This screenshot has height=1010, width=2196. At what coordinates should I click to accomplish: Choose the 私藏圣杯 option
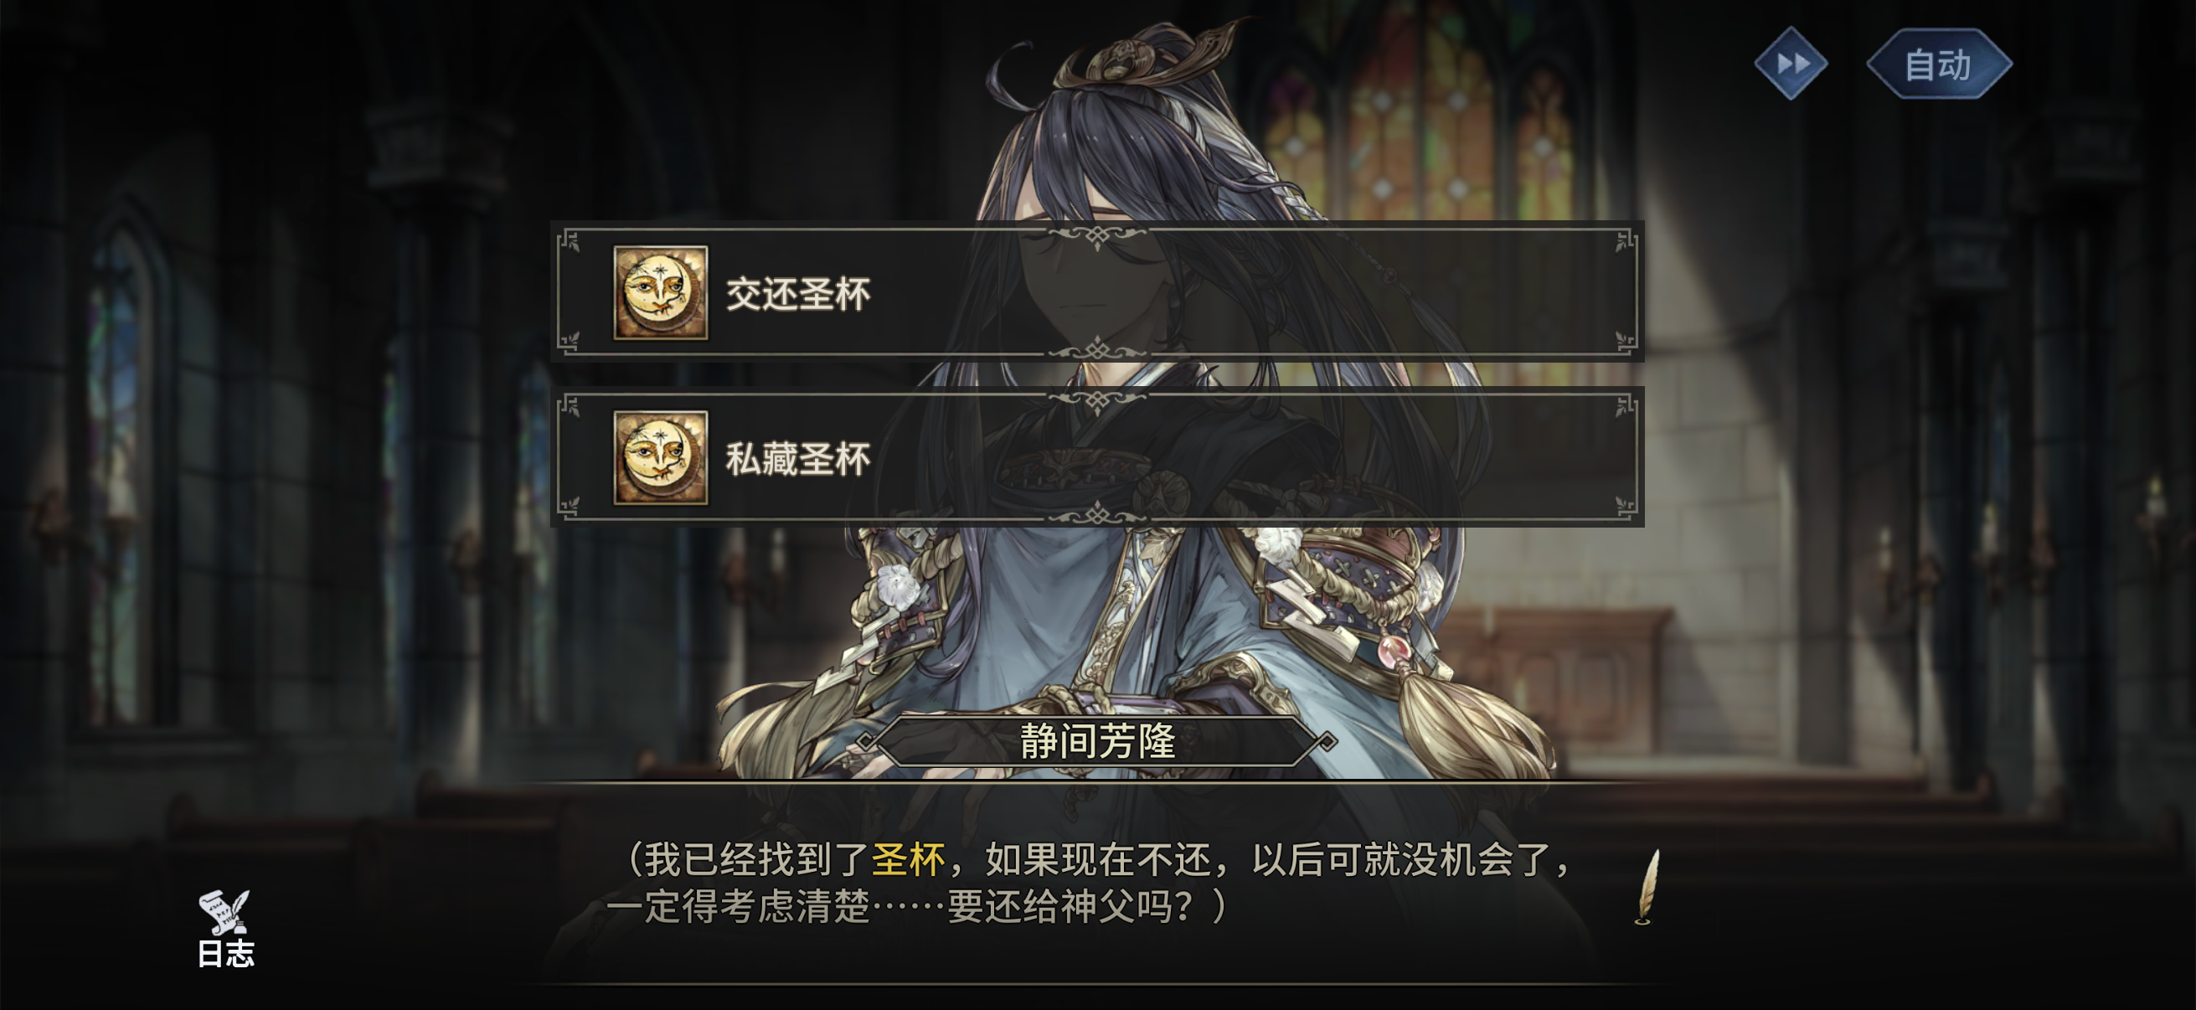pyautogui.click(x=1097, y=458)
